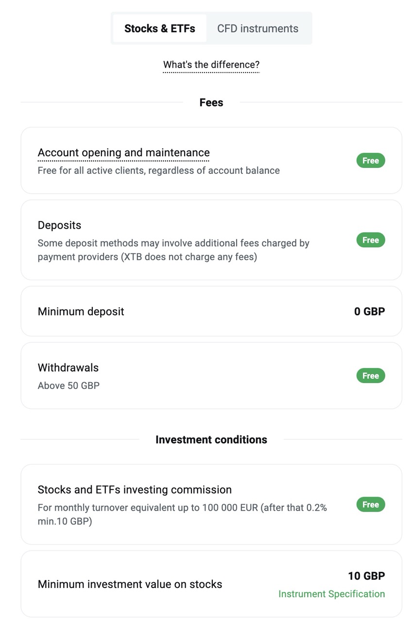Viewport: 412px width, 623px height.
Task: Click the "Above 50 GBP" withdrawal note
Action: (69, 385)
